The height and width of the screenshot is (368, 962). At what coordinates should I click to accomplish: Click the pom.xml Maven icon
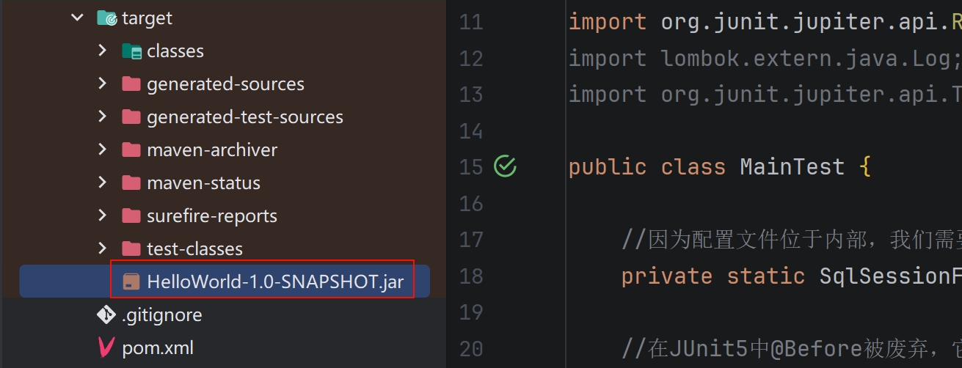[106, 347]
